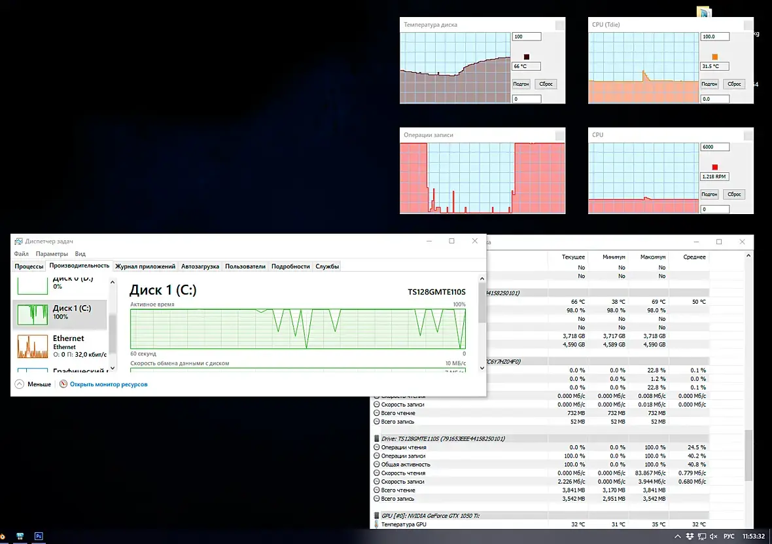Switch to the Автозагрузка tab
The width and height of the screenshot is (772, 544).
(x=200, y=266)
